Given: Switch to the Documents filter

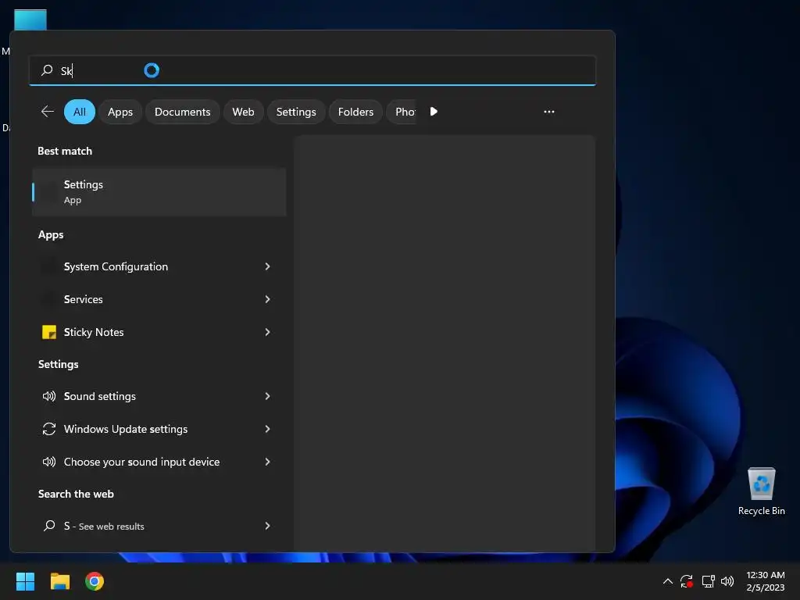Looking at the screenshot, I should coord(183,112).
